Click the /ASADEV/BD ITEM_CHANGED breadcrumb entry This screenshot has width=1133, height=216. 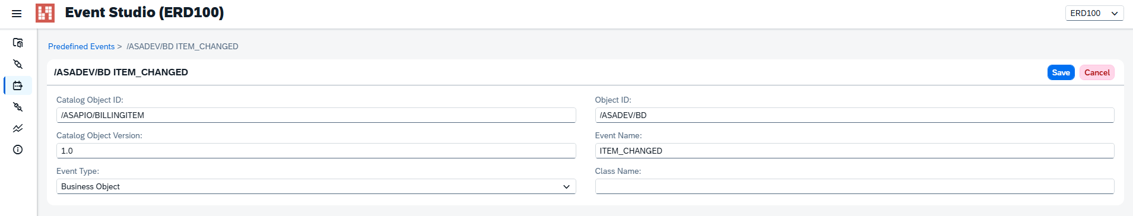pos(182,46)
